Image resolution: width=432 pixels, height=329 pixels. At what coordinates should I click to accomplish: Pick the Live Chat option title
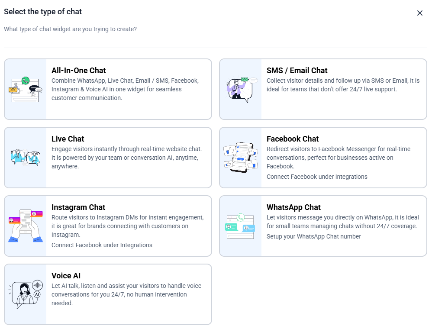point(68,139)
